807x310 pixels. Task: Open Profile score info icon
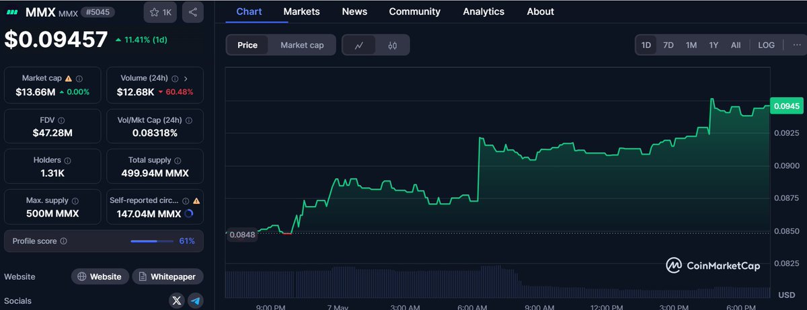[63, 241]
